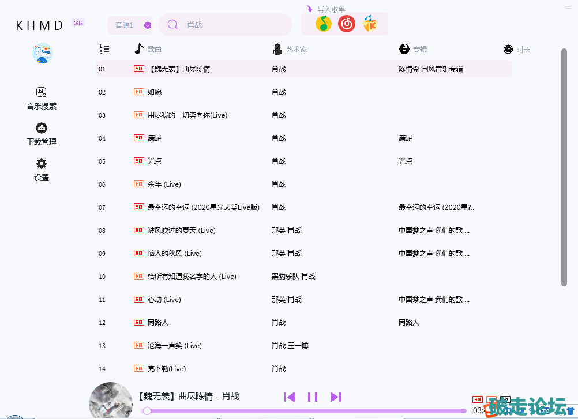The image size is (578, 419).
Task: Open 音乐搜索 from the sidebar
Action: click(x=42, y=98)
